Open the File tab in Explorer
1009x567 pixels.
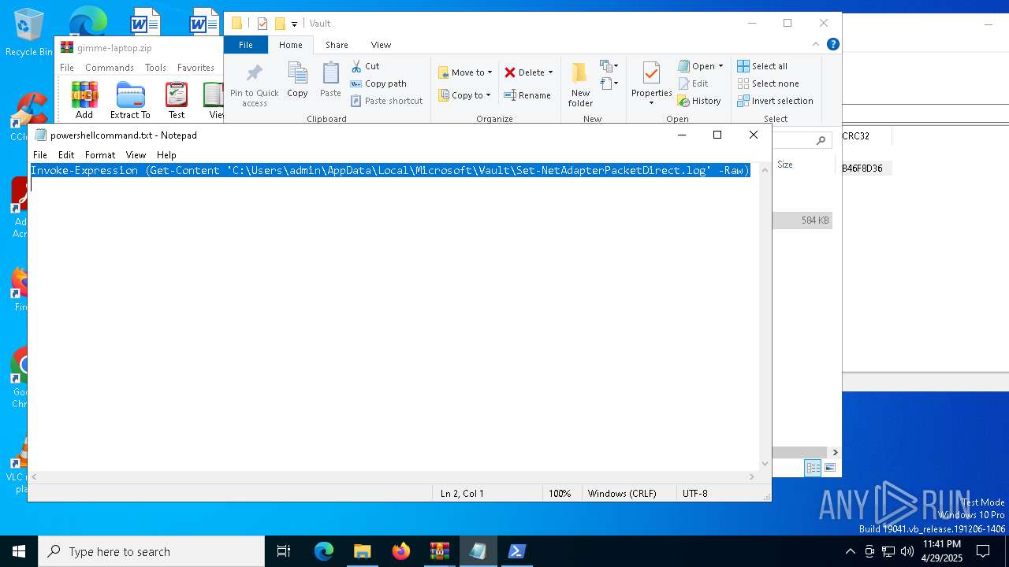click(x=246, y=45)
